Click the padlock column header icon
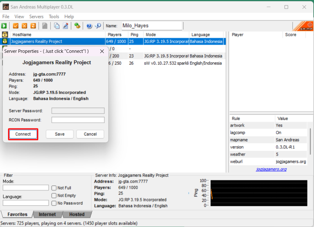The image size is (314, 227). click(x=5, y=35)
